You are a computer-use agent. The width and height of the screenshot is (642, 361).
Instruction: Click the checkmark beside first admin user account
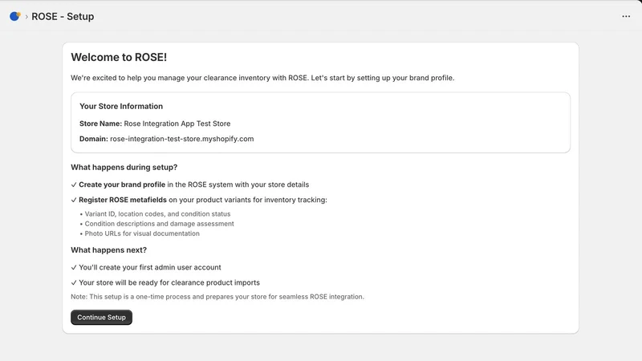(x=74, y=267)
